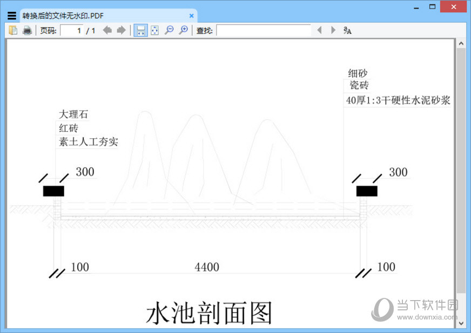
Task: Click the 细砂 label
Action: click(358, 73)
